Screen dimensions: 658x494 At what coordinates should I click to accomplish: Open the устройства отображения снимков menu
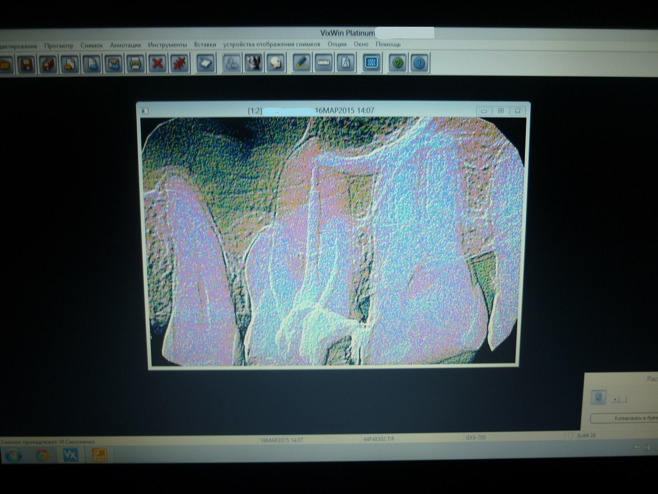pos(271,44)
